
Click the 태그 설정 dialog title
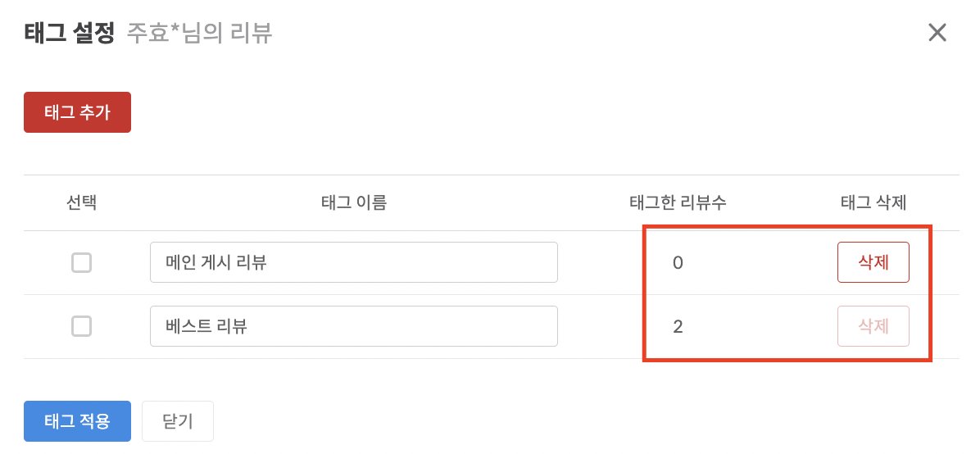[x=69, y=33]
